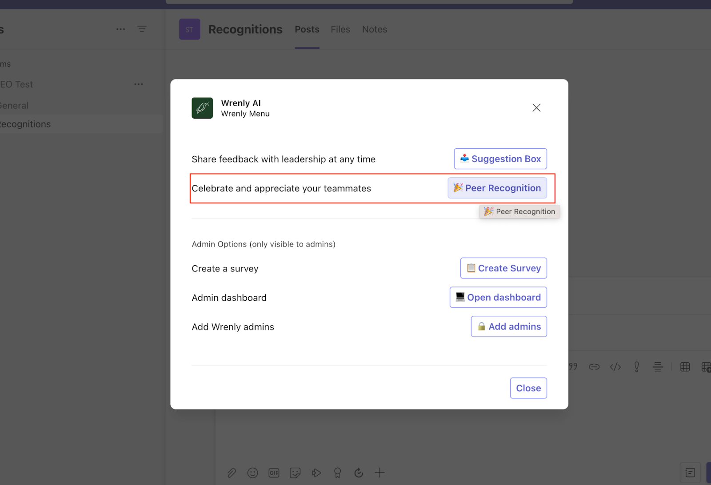Click the Add admins button

coord(509,326)
